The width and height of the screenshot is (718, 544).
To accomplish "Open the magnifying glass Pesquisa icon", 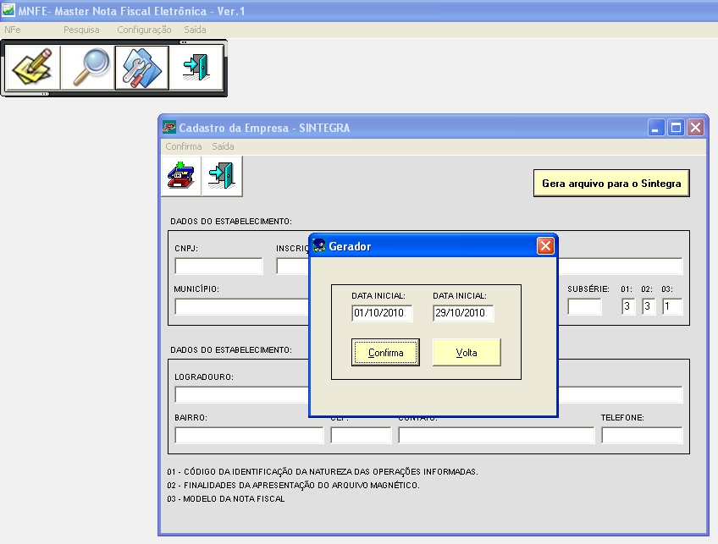I will (x=87, y=68).
